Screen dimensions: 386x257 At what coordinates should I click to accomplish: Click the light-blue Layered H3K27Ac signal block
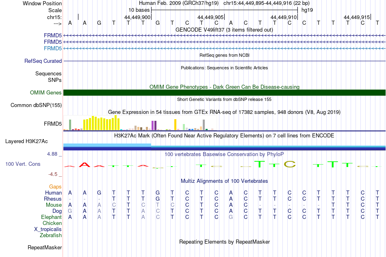point(107,145)
